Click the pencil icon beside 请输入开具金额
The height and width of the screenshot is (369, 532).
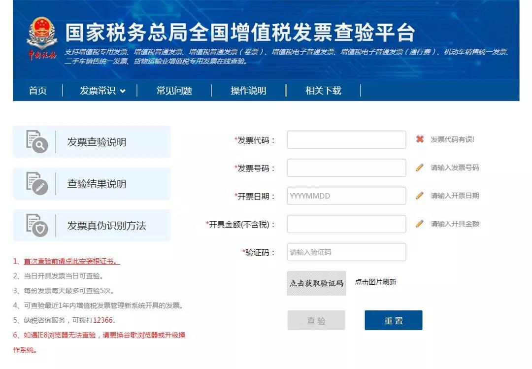[420, 224]
